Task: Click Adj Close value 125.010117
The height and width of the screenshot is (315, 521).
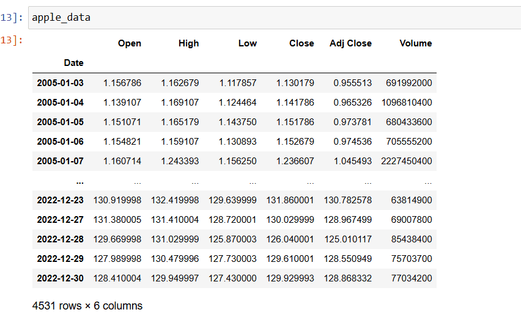Action: (348, 239)
